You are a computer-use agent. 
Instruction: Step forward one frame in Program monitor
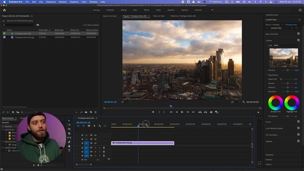(188, 112)
